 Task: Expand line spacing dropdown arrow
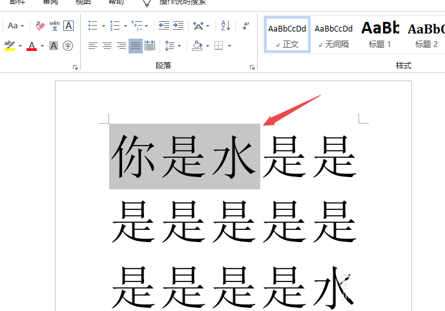[179, 46]
